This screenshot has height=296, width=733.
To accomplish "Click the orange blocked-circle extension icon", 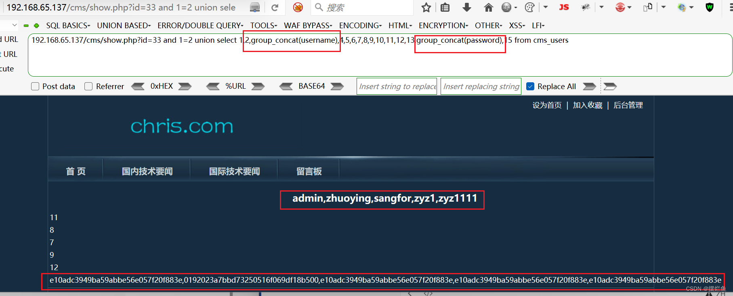I will (298, 7).
